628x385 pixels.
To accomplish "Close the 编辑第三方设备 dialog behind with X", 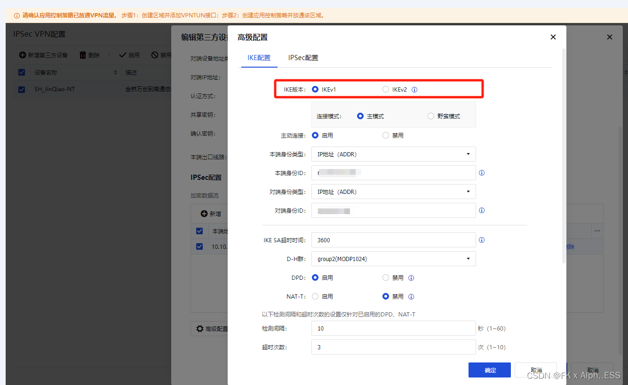I will (x=610, y=37).
